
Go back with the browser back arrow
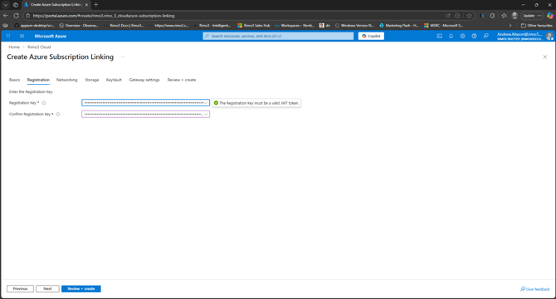(6, 16)
